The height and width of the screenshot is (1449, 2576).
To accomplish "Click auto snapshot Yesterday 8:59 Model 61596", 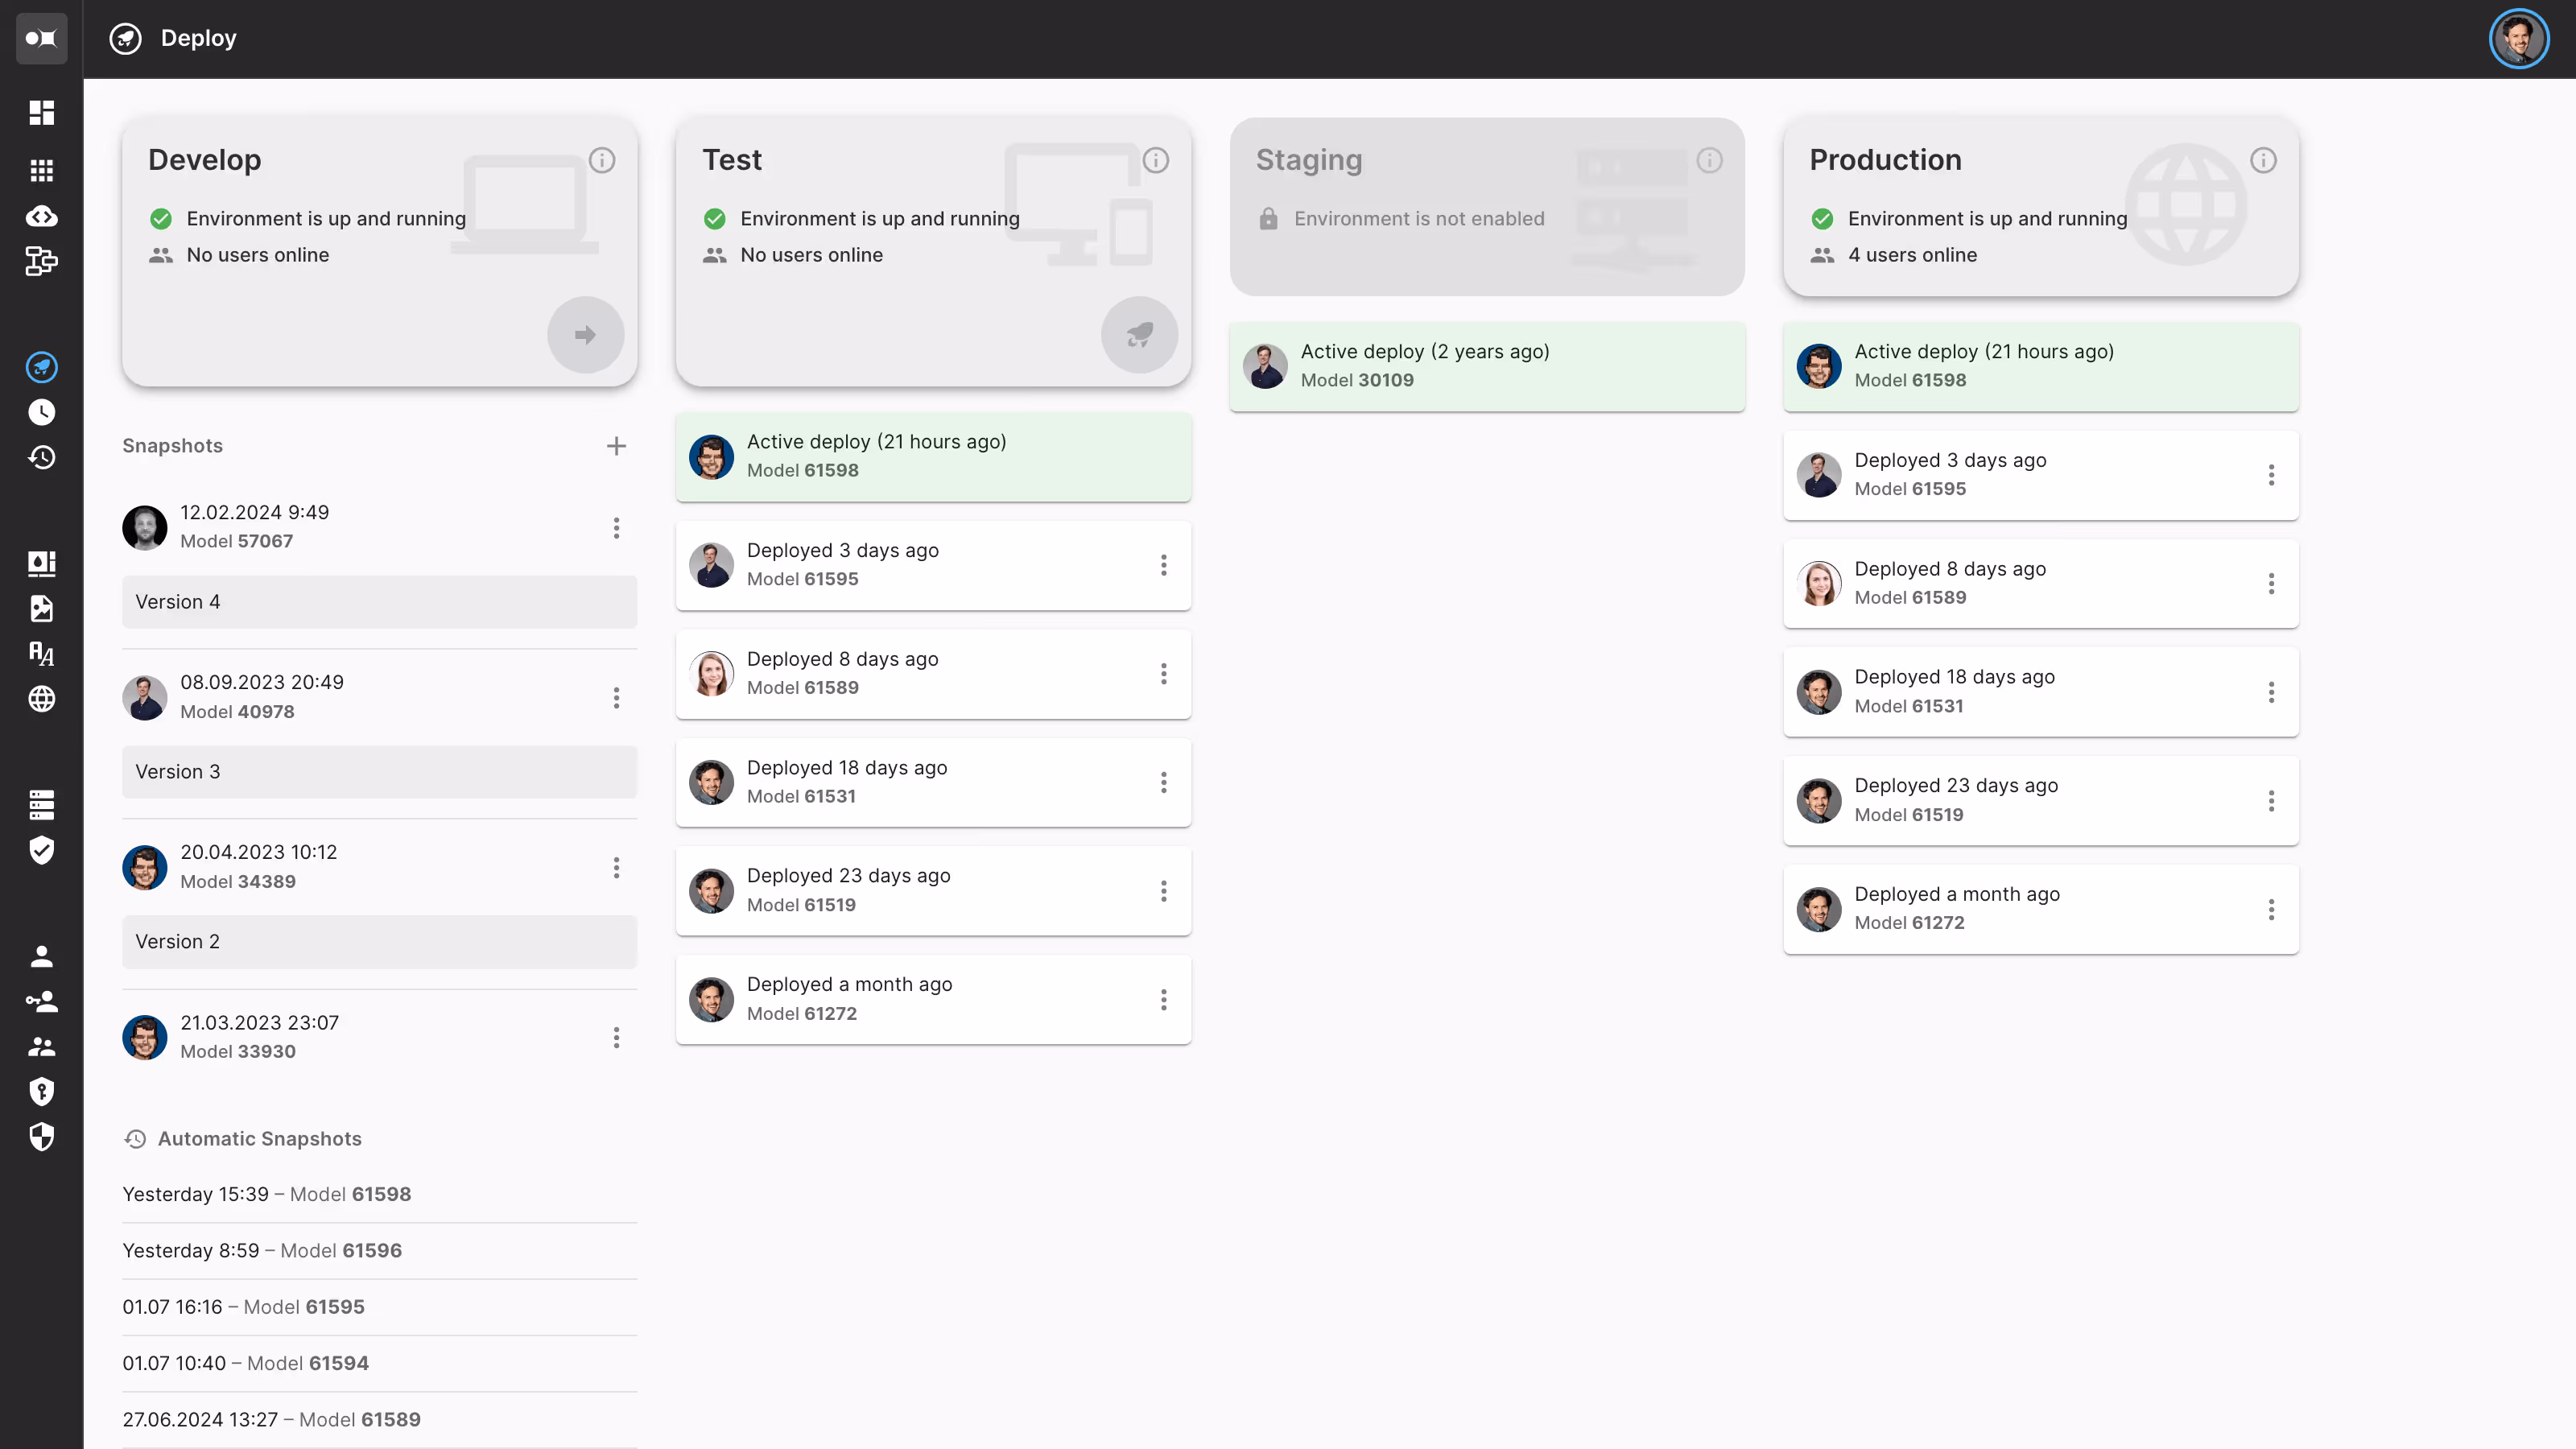I will pos(379,1250).
